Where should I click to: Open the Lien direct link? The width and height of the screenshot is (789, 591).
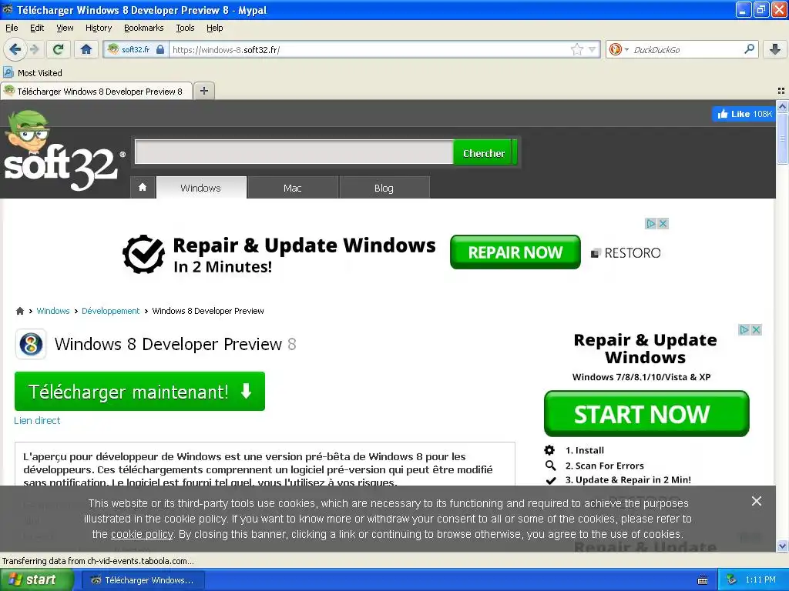coord(37,421)
